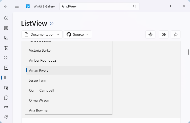Image resolution: width=190 pixels, height=123 pixels.
Task: Click the search magnifier icon
Action: coord(135,6)
